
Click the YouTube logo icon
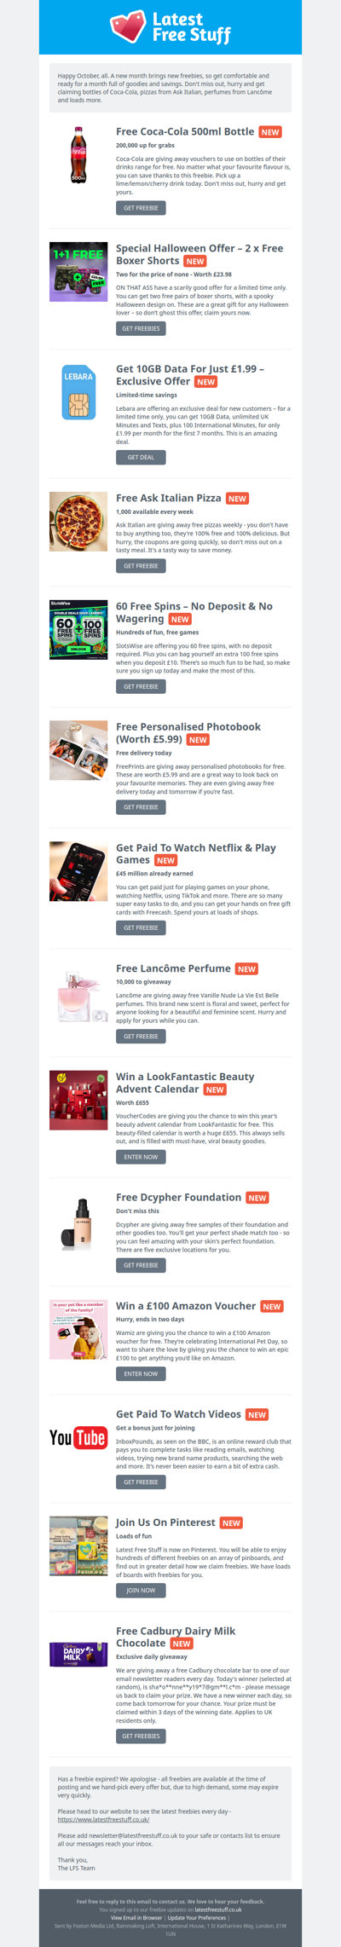78,1437
